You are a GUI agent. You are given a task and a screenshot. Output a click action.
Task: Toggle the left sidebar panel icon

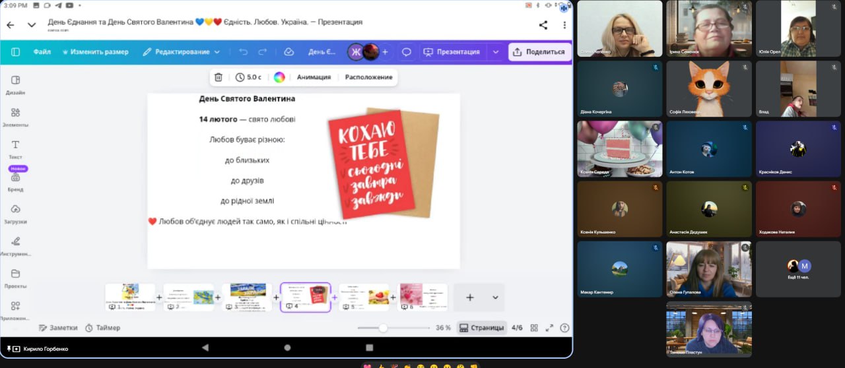point(15,52)
